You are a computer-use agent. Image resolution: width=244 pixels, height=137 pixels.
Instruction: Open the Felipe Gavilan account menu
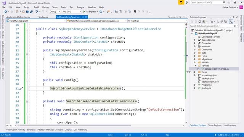[x=230, y=7]
